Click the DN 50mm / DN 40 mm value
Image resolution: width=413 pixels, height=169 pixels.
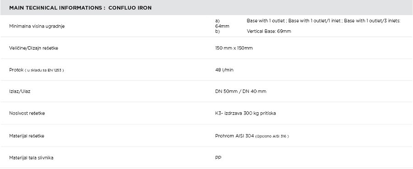[x=241, y=92]
